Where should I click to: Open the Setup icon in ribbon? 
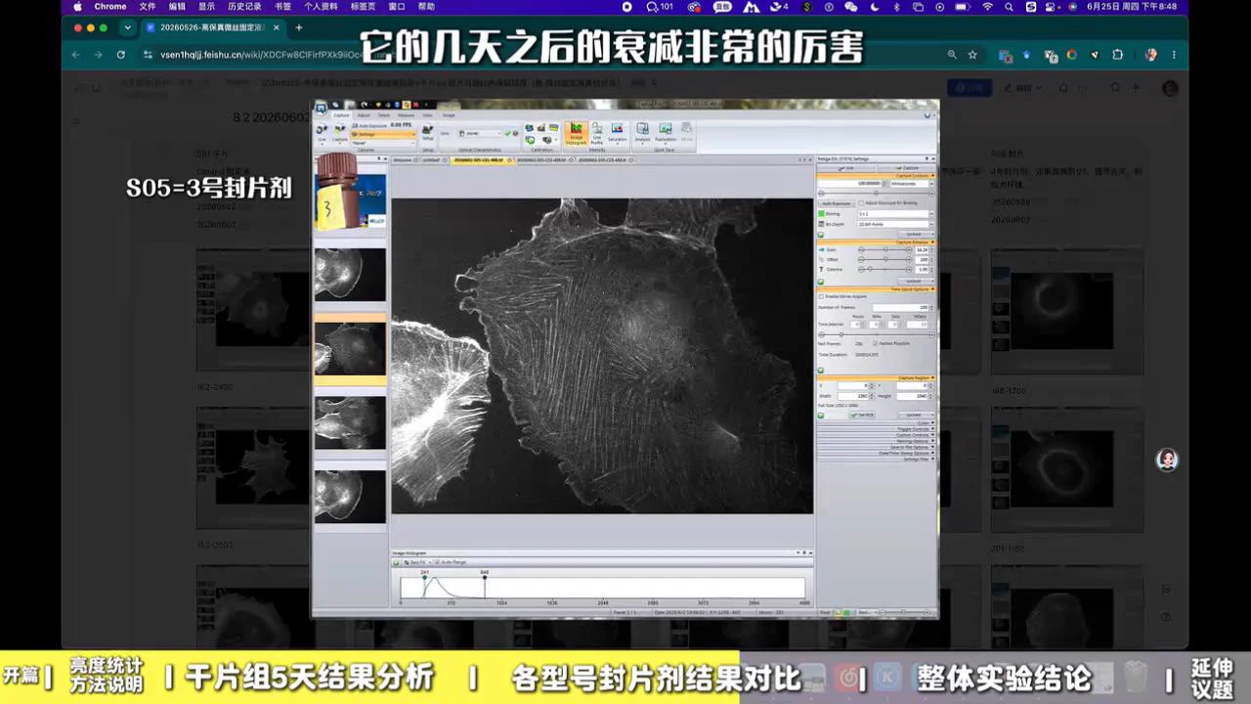coord(427,131)
